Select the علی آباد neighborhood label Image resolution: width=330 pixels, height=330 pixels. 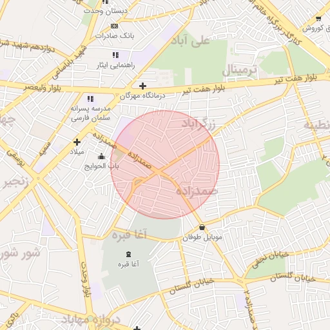point(190,41)
